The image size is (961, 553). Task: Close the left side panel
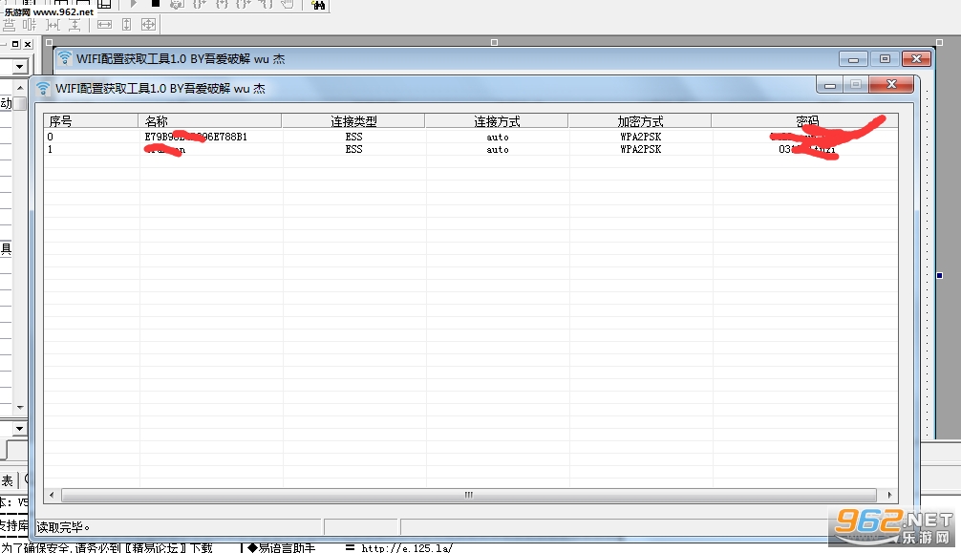coord(27,44)
